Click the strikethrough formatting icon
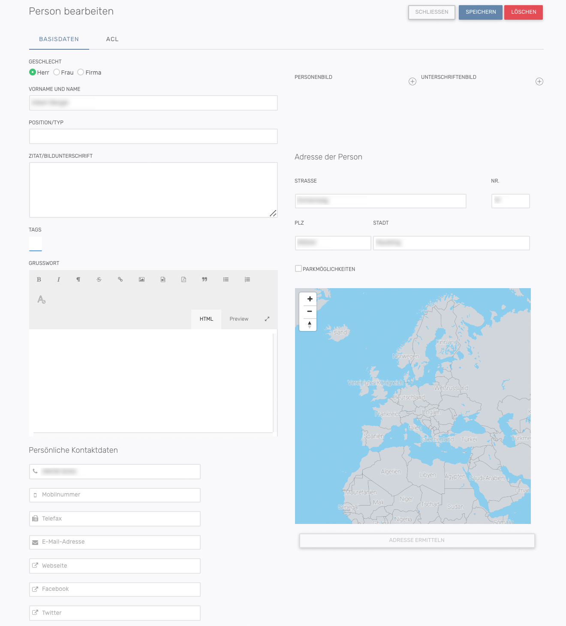This screenshot has width=566, height=626. click(x=99, y=280)
